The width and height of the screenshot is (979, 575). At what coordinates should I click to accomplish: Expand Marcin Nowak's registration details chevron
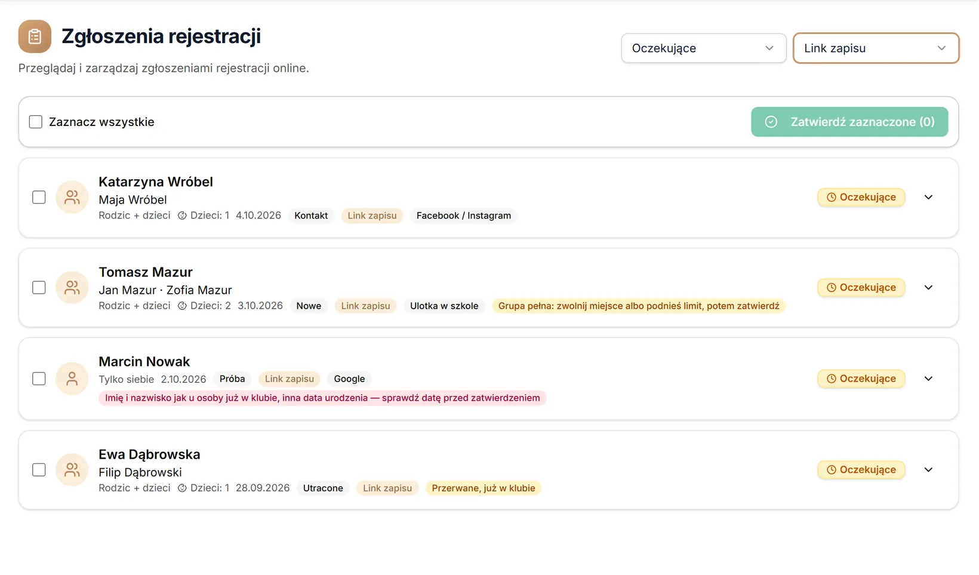pyautogui.click(x=928, y=379)
